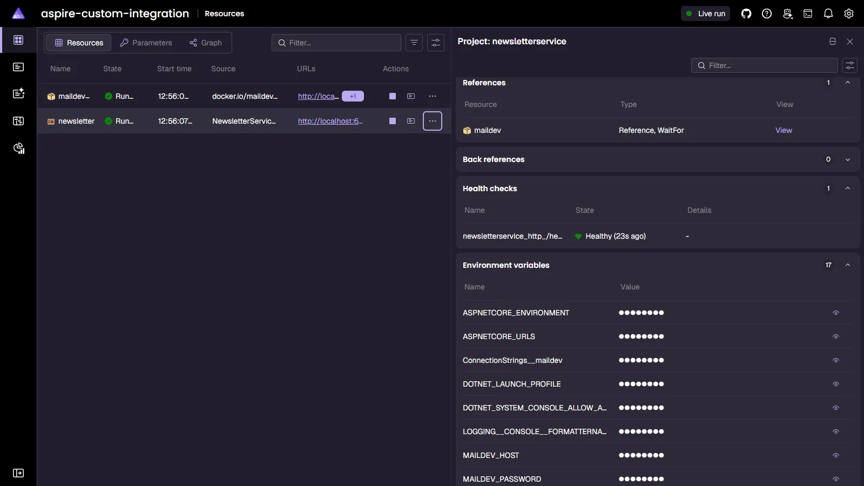This screenshot has width=864, height=486.
Task: Open the terminal icon in the header
Action: point(808,13)
